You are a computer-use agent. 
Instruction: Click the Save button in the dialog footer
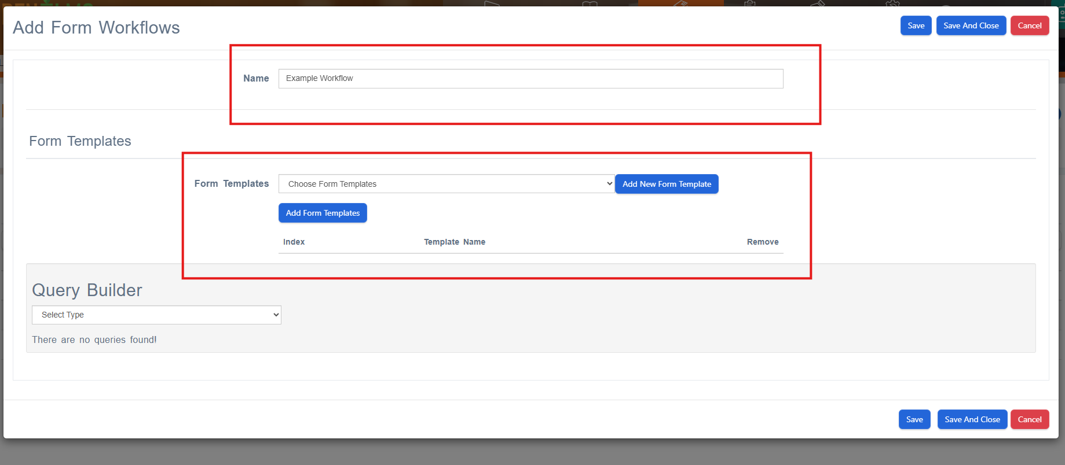914,419
